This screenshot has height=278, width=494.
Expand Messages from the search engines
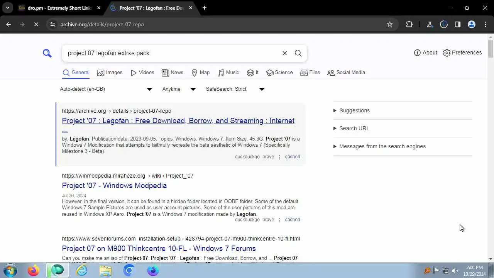pyautogui.click(x=379, y=146)
